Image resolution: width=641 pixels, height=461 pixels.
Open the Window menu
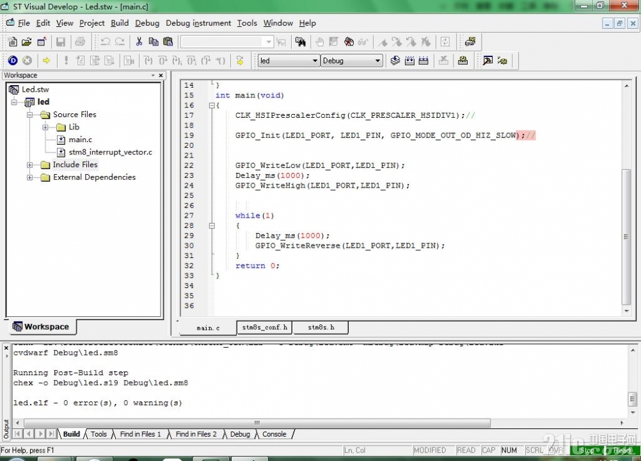tap(278, 23)
